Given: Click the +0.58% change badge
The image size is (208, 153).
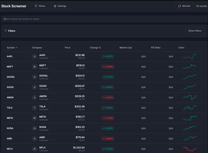Looking at the screenshot, I should pyautogui.click(x=108, y=108).
